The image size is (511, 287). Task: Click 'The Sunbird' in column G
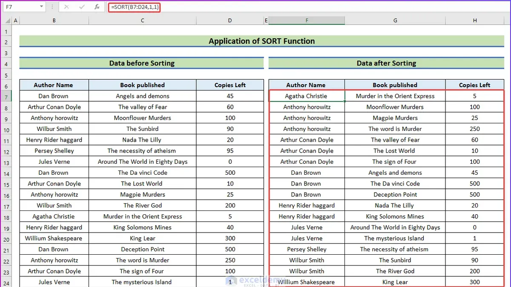point(395,260)
